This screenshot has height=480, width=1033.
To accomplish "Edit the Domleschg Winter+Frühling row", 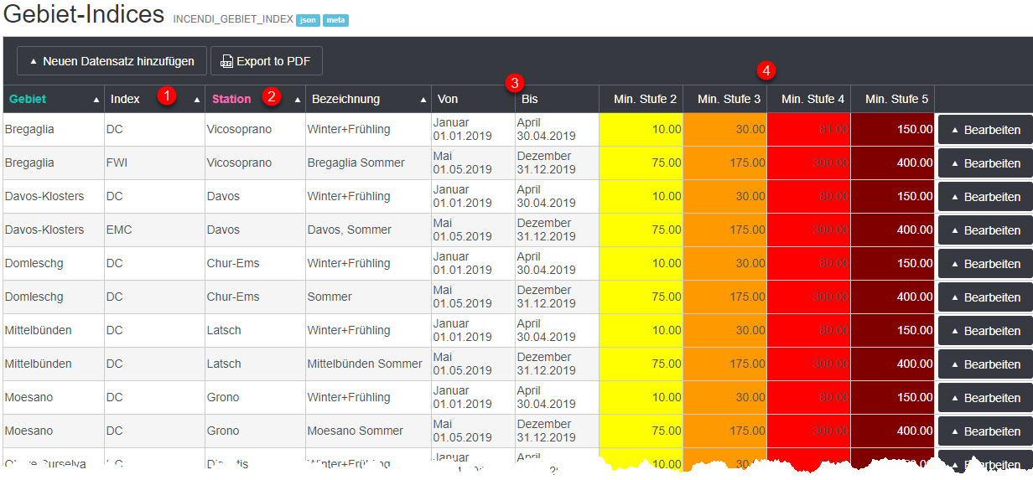I will [x=985, y=264].
